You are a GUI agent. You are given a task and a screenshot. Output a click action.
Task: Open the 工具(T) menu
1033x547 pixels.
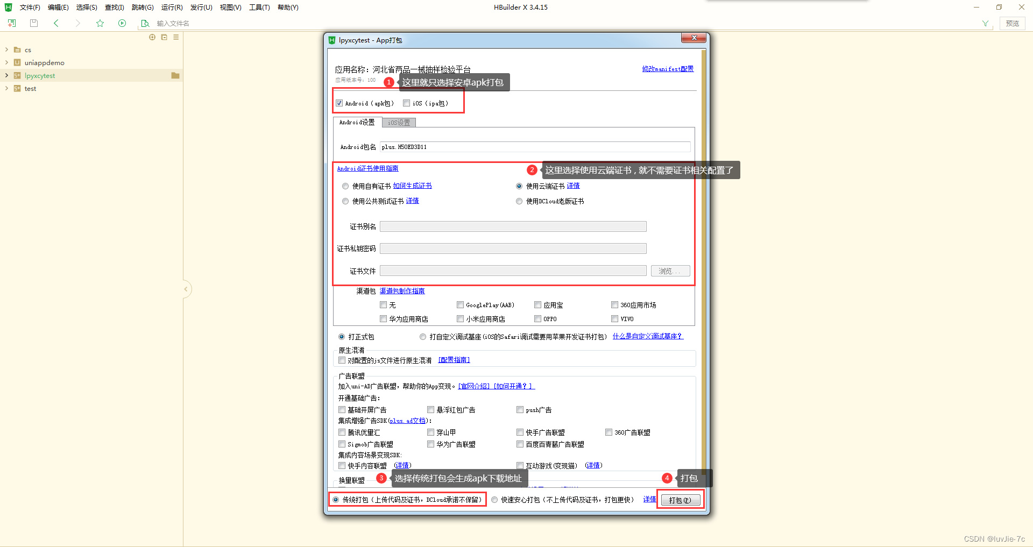pyautogui.click(x=259, y=7)
